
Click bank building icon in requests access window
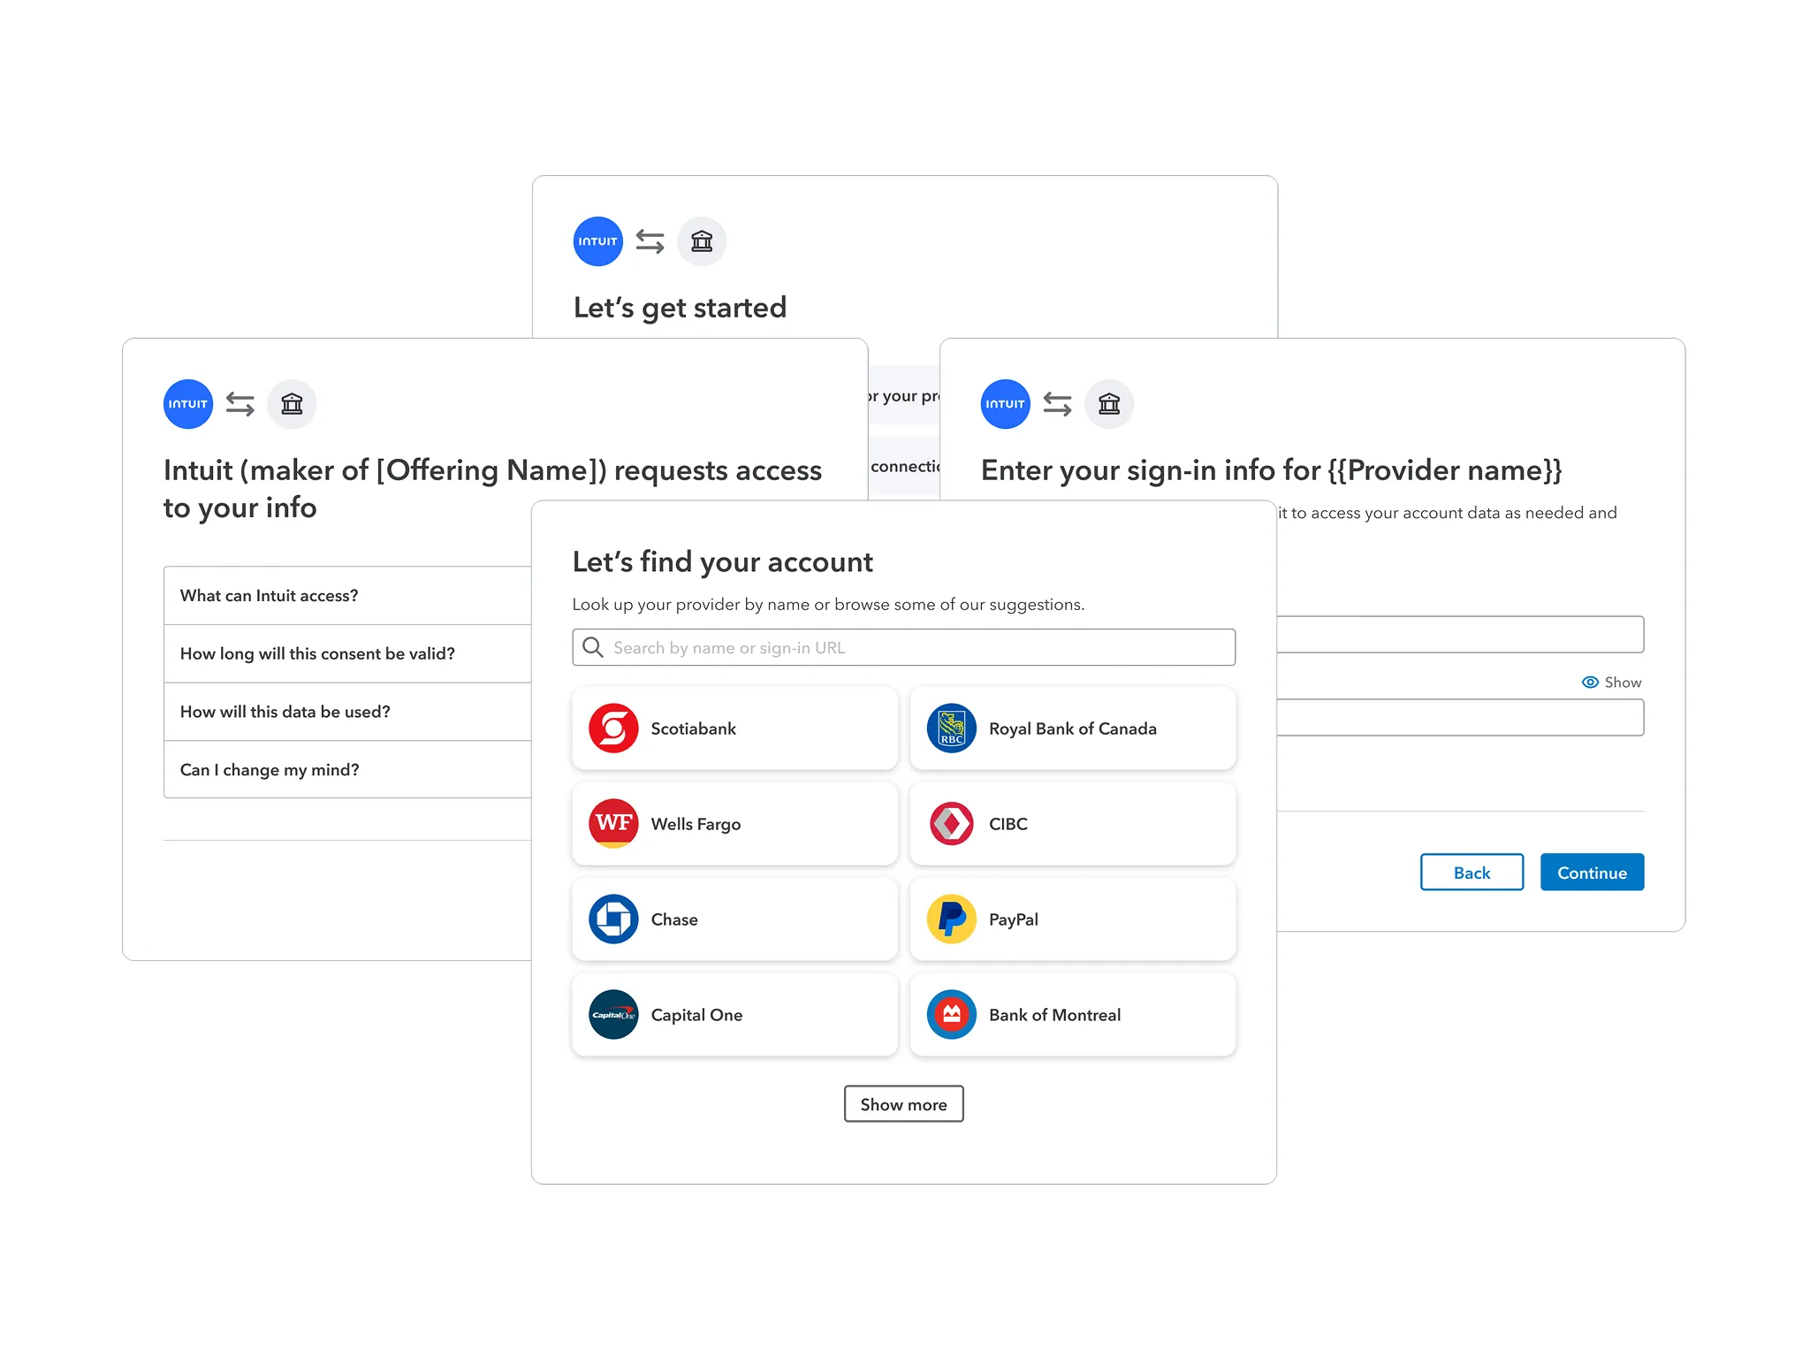[x=292, y=404]
